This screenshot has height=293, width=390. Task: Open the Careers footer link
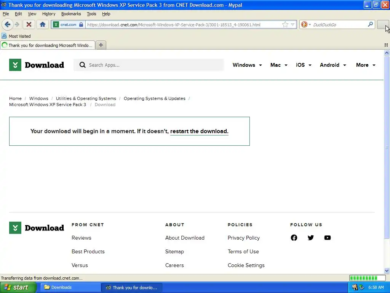coord(174,266)
